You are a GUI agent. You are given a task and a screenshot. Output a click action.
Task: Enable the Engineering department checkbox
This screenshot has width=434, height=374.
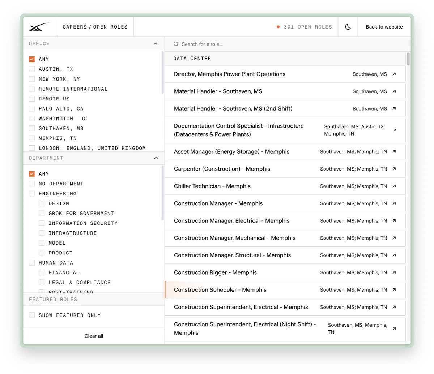coord(32,194)
